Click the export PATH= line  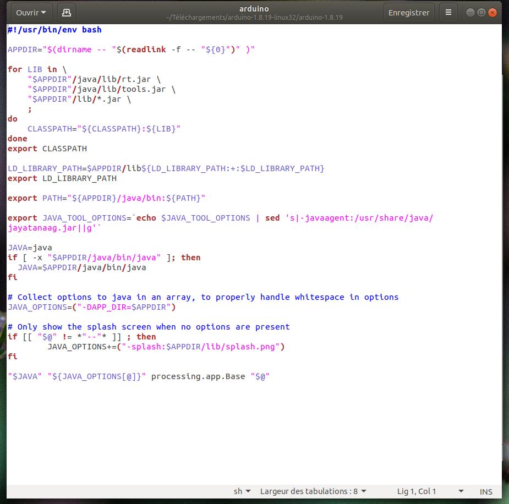click(106, 198)
